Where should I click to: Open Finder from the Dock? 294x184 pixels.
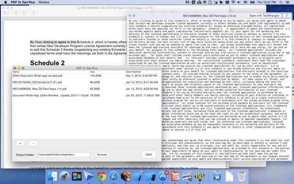pos(52,176)
